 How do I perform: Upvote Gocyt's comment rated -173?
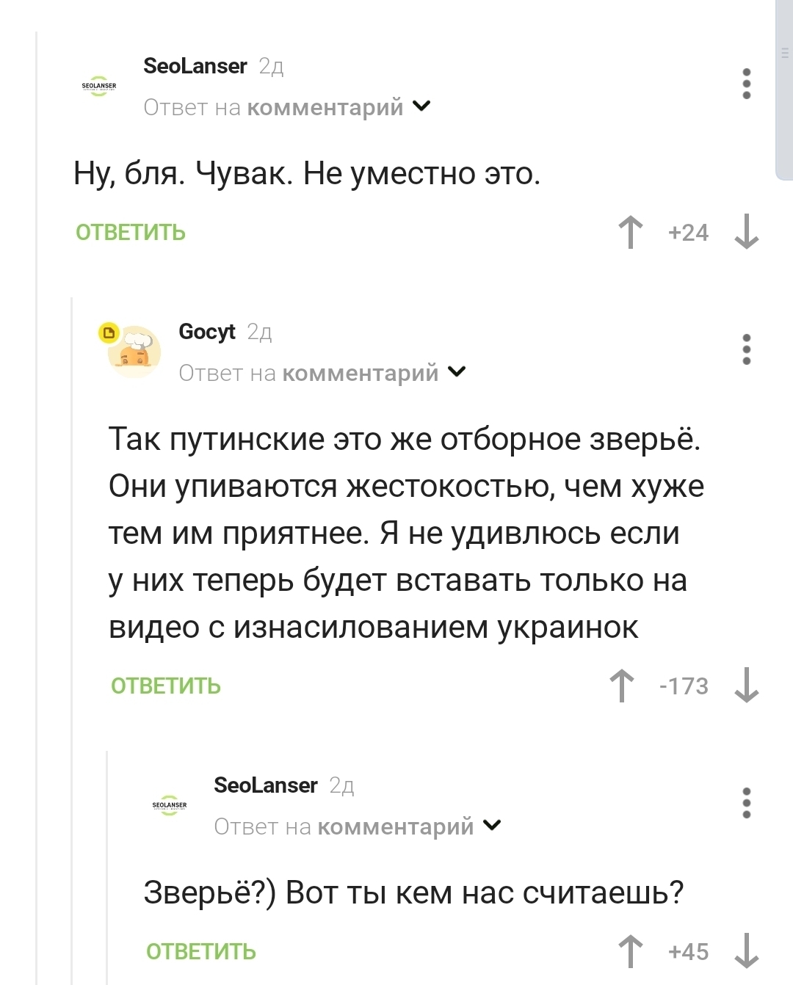point(622,686)
